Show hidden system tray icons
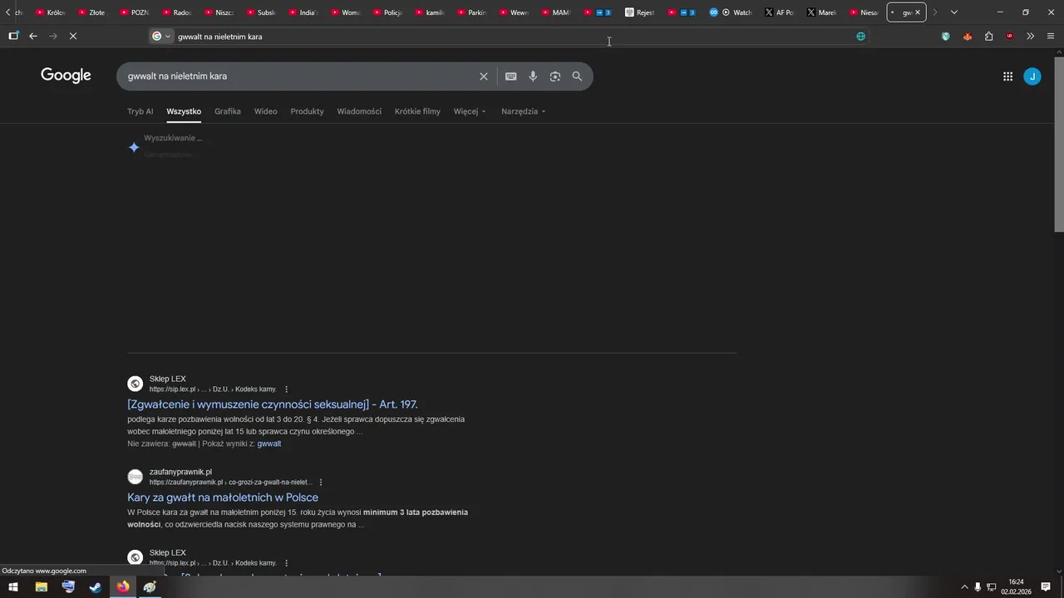 click(964, 587)
